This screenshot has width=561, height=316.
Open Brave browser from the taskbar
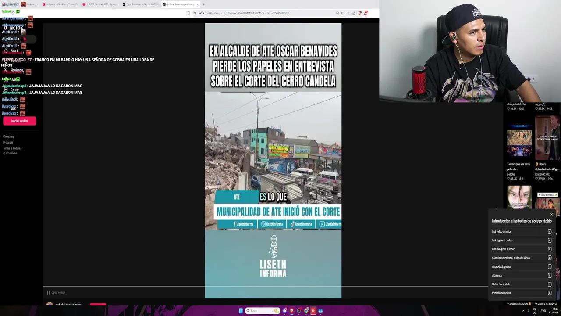pos(291,311)
